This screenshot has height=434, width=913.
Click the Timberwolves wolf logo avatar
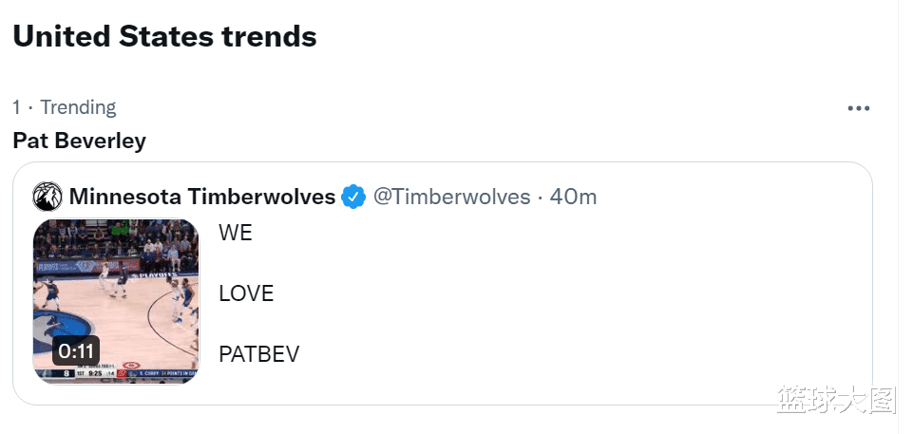[x=48, y=197]
